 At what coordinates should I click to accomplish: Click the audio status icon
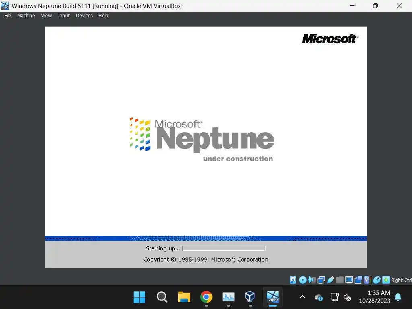pos(312,280)
